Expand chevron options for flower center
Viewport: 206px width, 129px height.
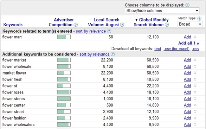(195, 105)
